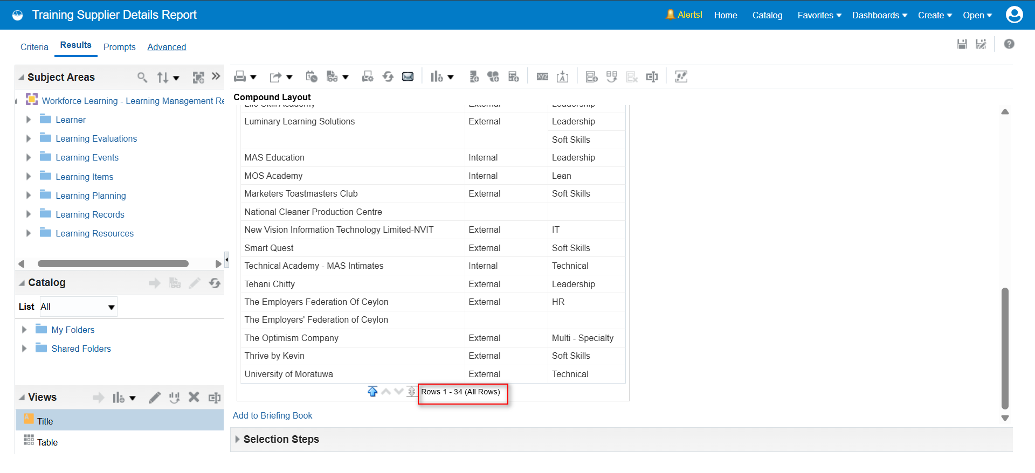Switch to the Advanced tab

tap(167, 47)
